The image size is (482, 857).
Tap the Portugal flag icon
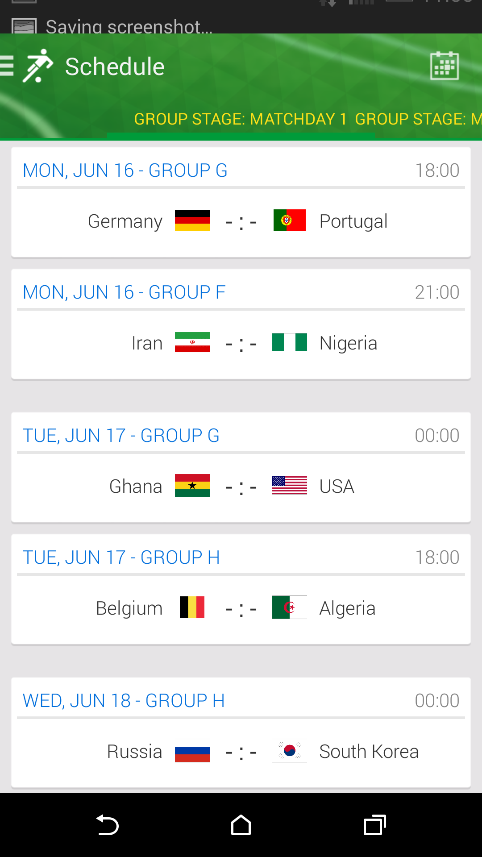(290, 220)
